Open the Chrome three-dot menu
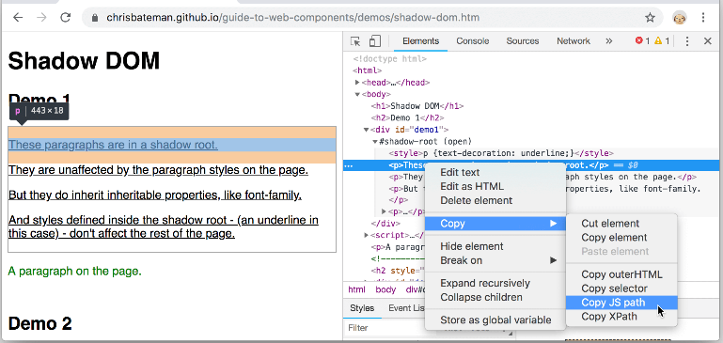 pyautogui.click(x=703, y=18)
